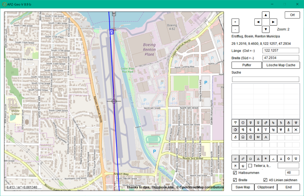Toggle the opposition aspect button

[x=243, y=159]
